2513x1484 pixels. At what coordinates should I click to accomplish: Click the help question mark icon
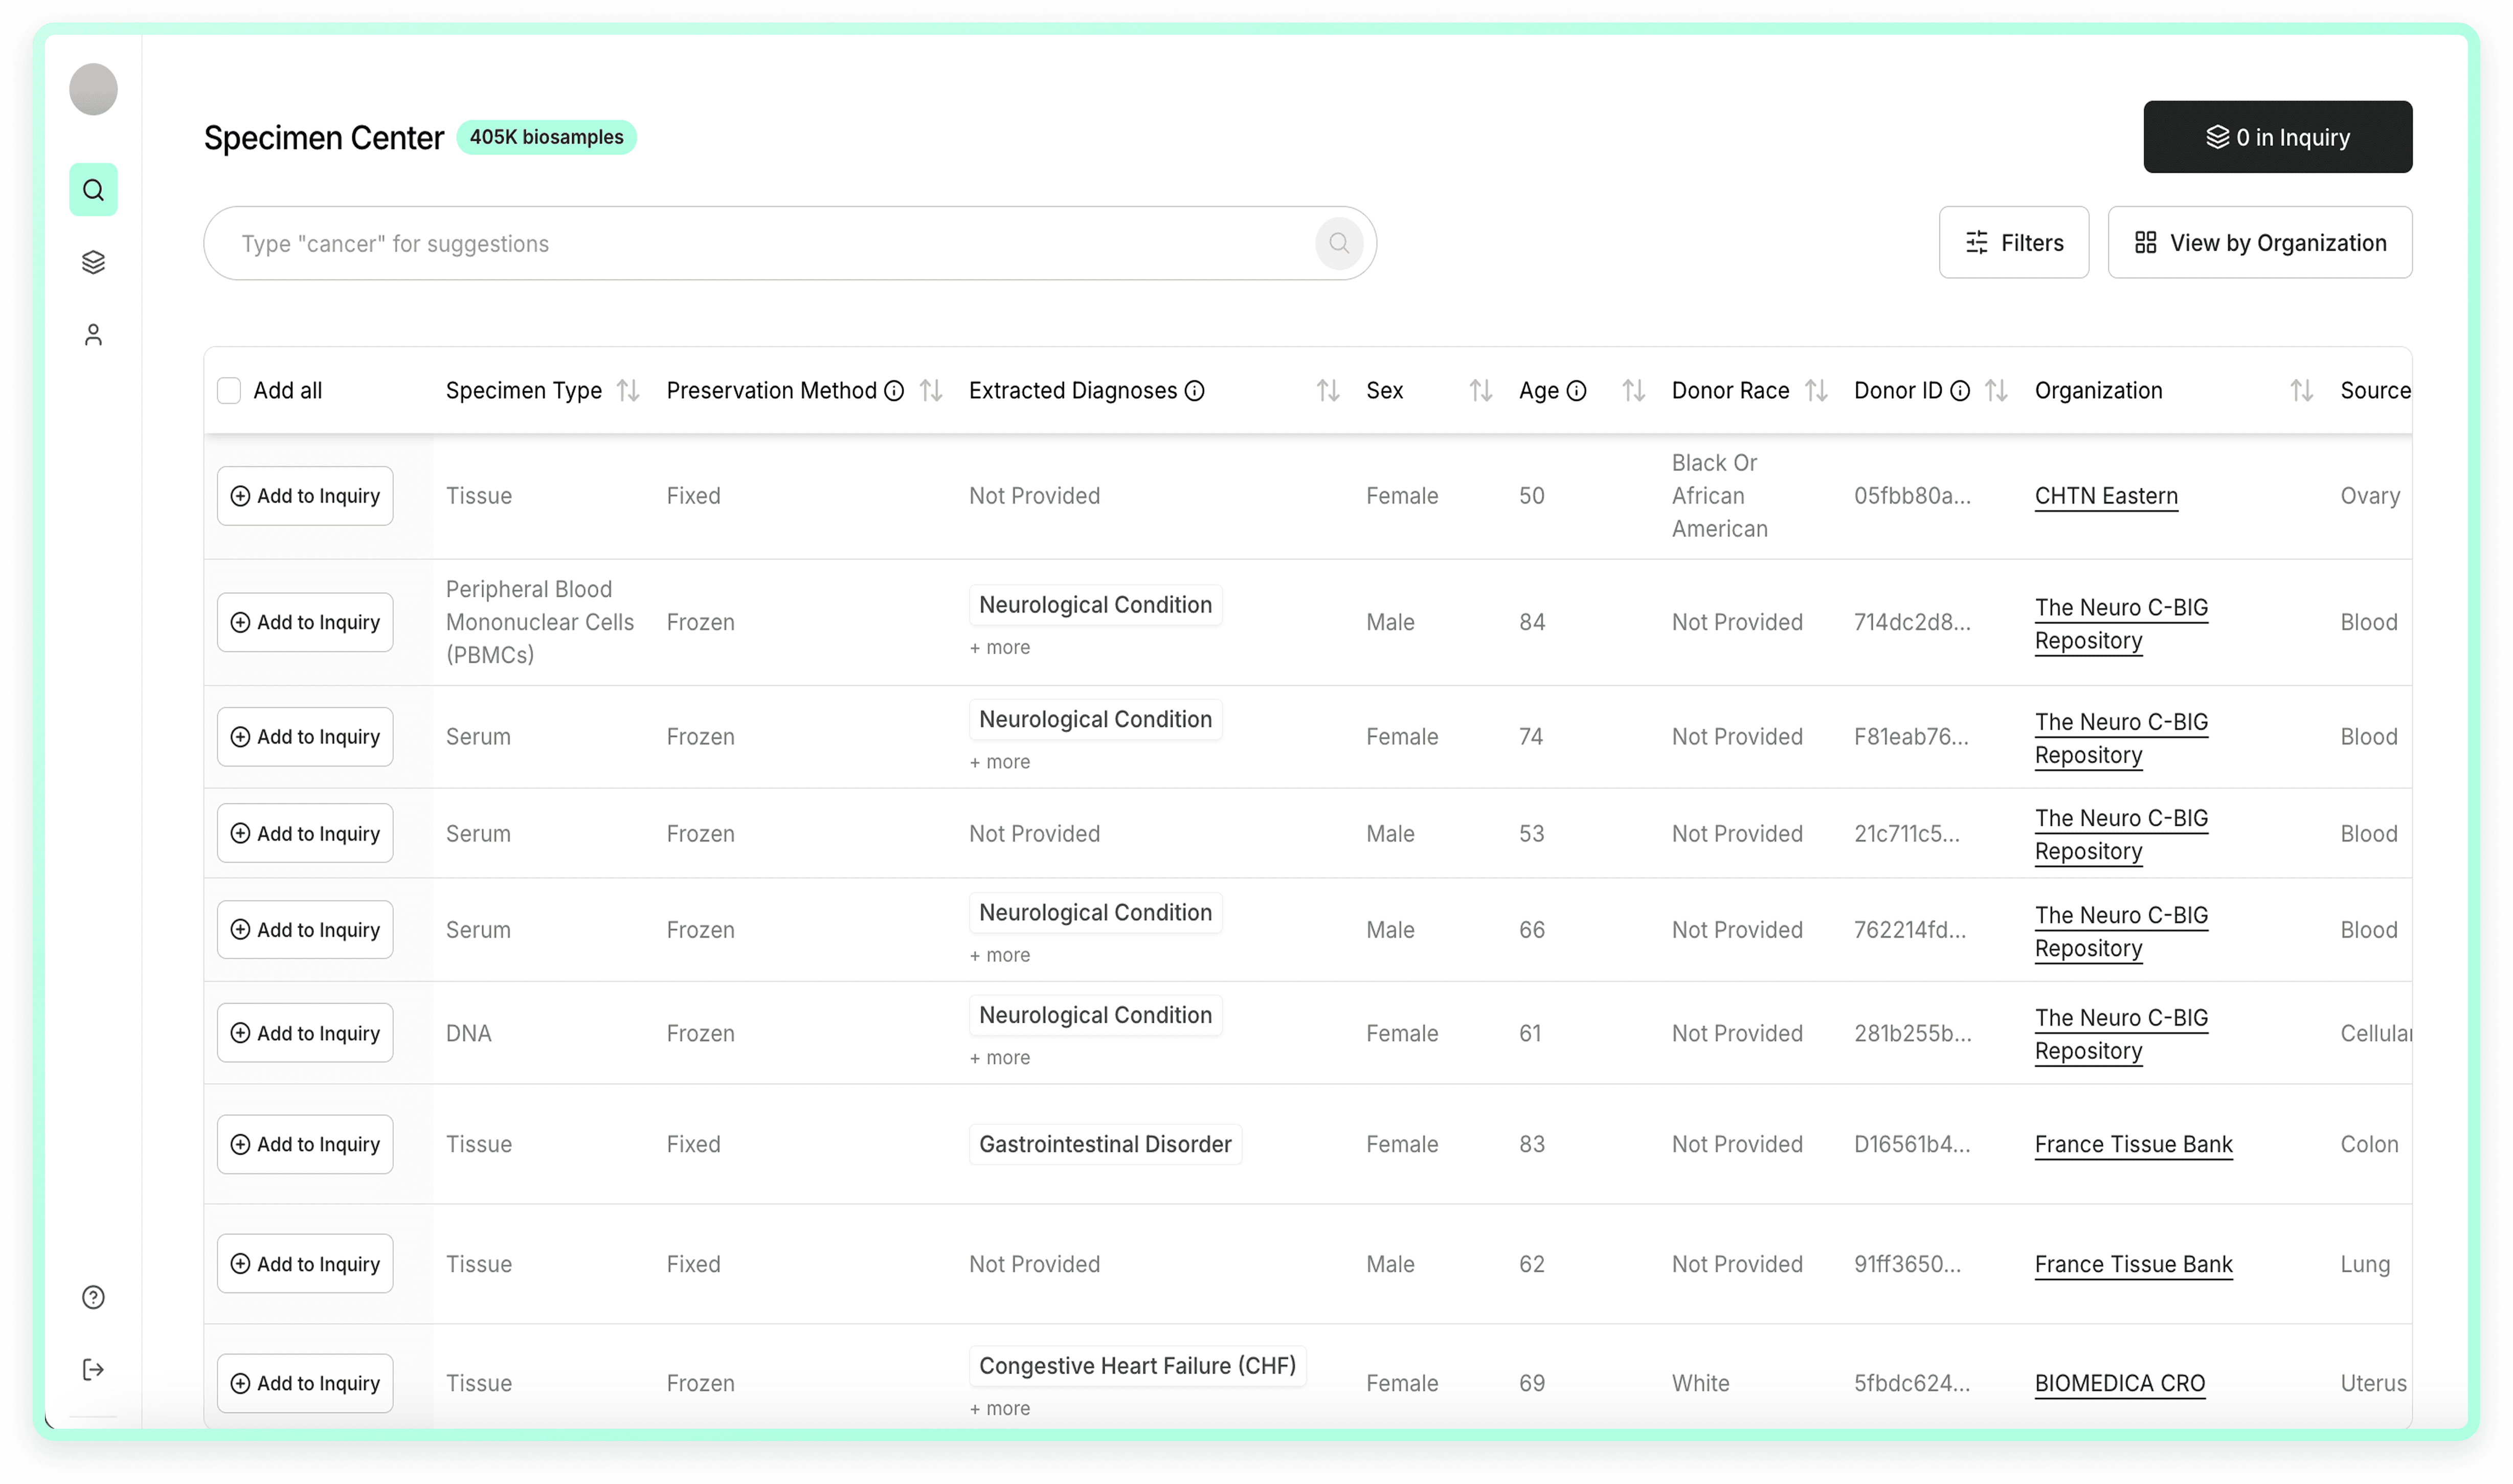click(x=93, y=1297)
